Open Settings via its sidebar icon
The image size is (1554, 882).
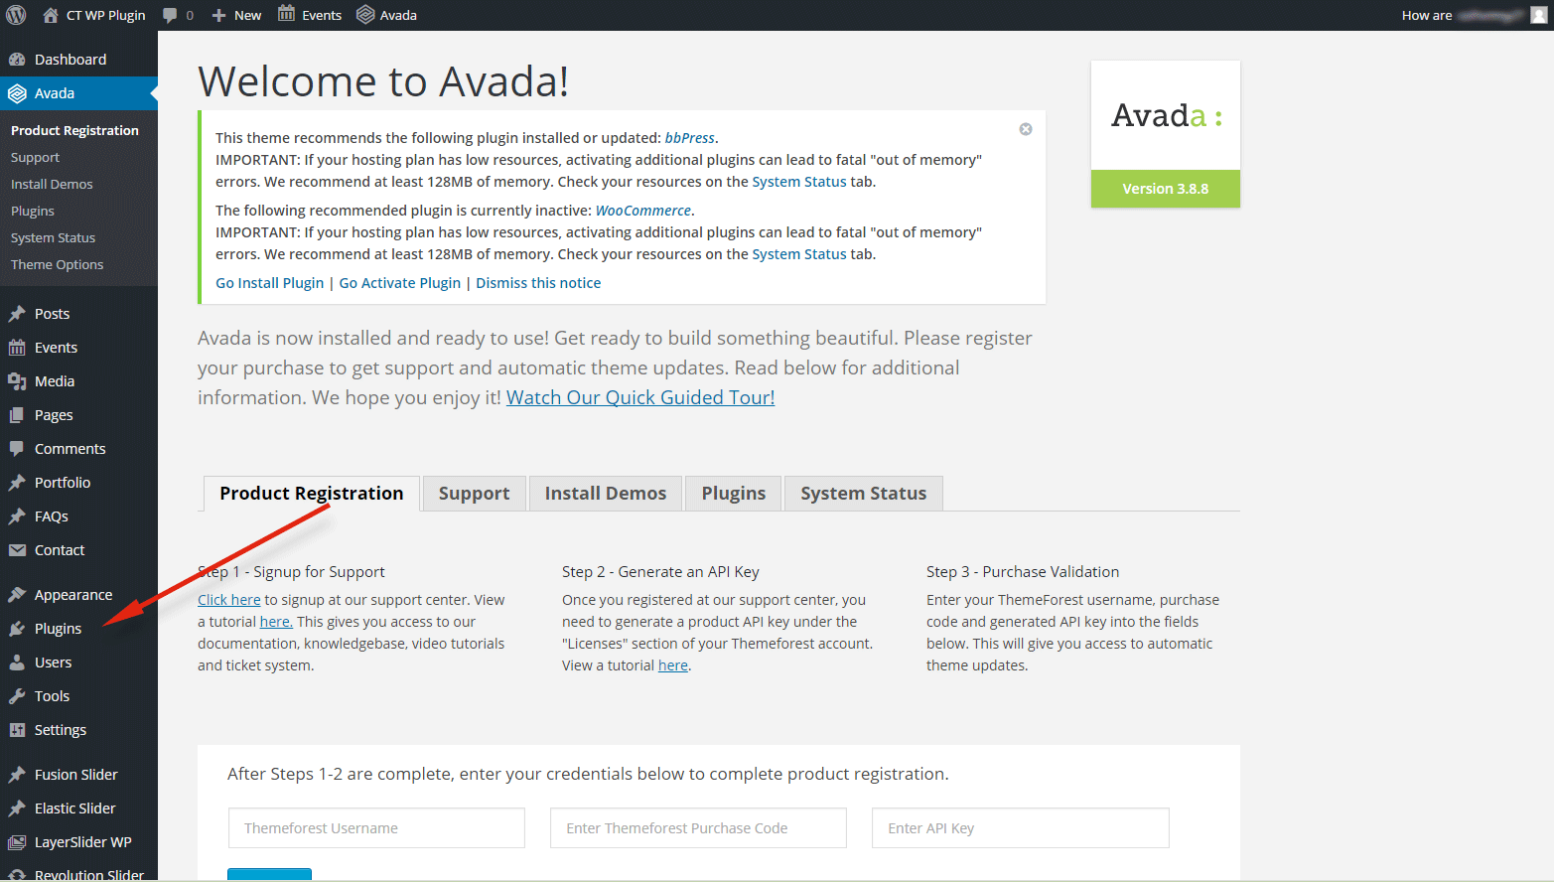[17, 730]
